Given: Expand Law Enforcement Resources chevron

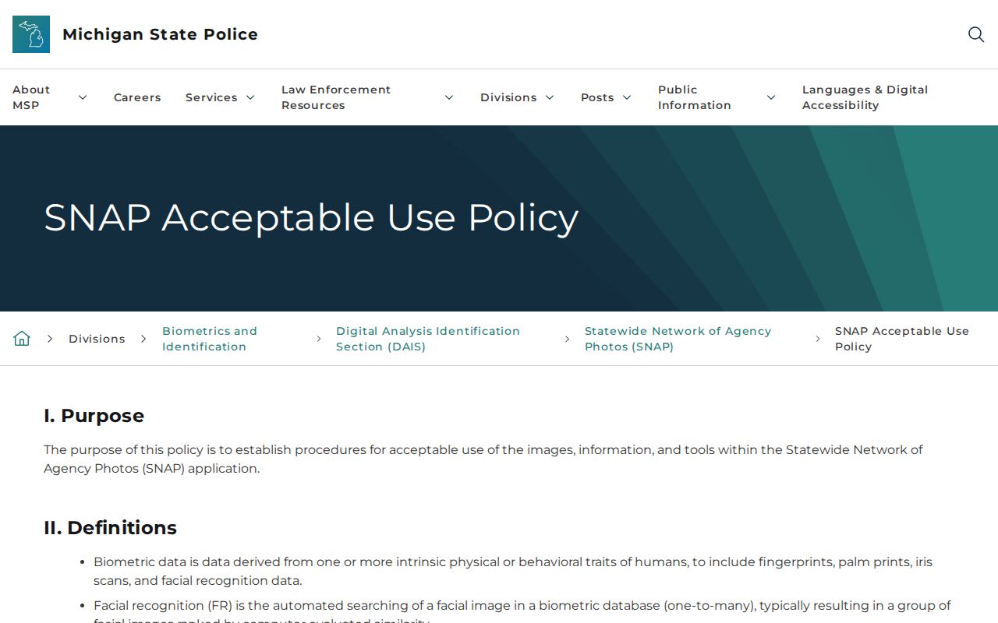Looking at the screenshot, I should click(x=449, y=97).
